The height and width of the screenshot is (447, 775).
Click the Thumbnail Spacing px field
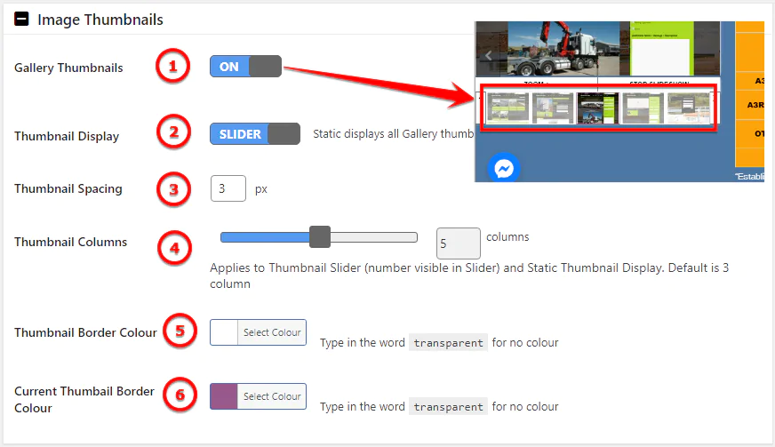228,188
